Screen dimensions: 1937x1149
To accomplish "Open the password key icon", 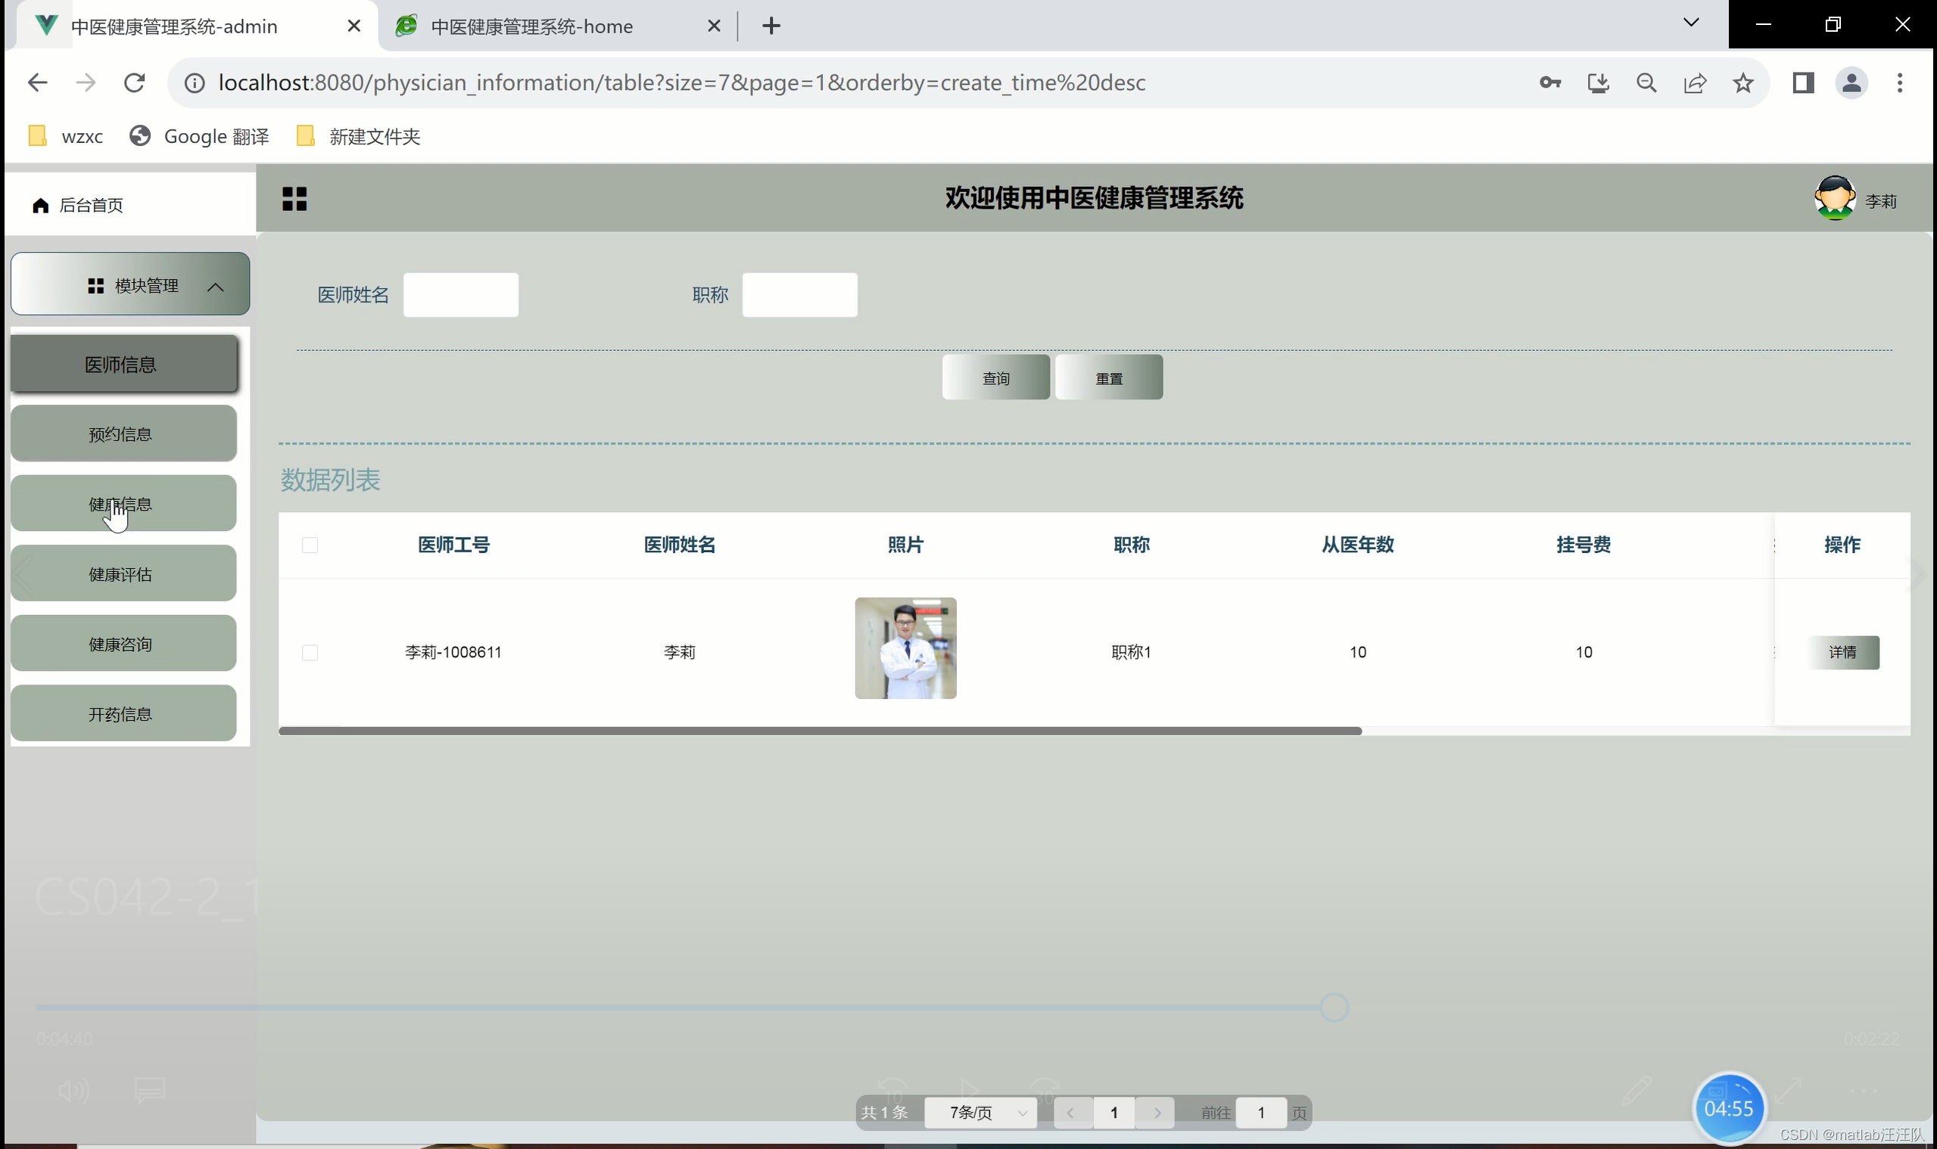I will (x=1549, y=83).
